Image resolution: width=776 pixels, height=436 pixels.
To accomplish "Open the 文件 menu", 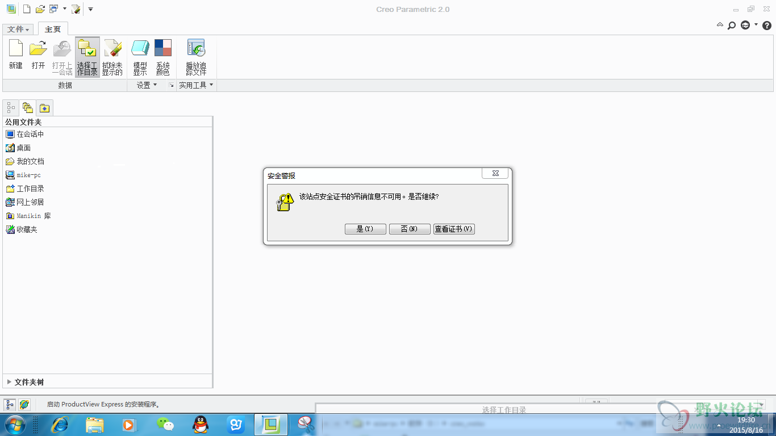I will (18, 29).
